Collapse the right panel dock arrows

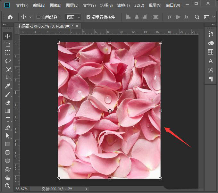214,25
